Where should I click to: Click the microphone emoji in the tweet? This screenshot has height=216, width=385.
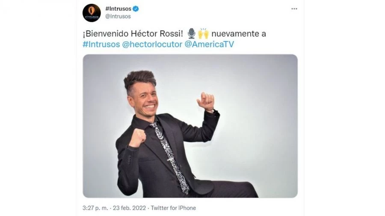click(x=192, y=34)
